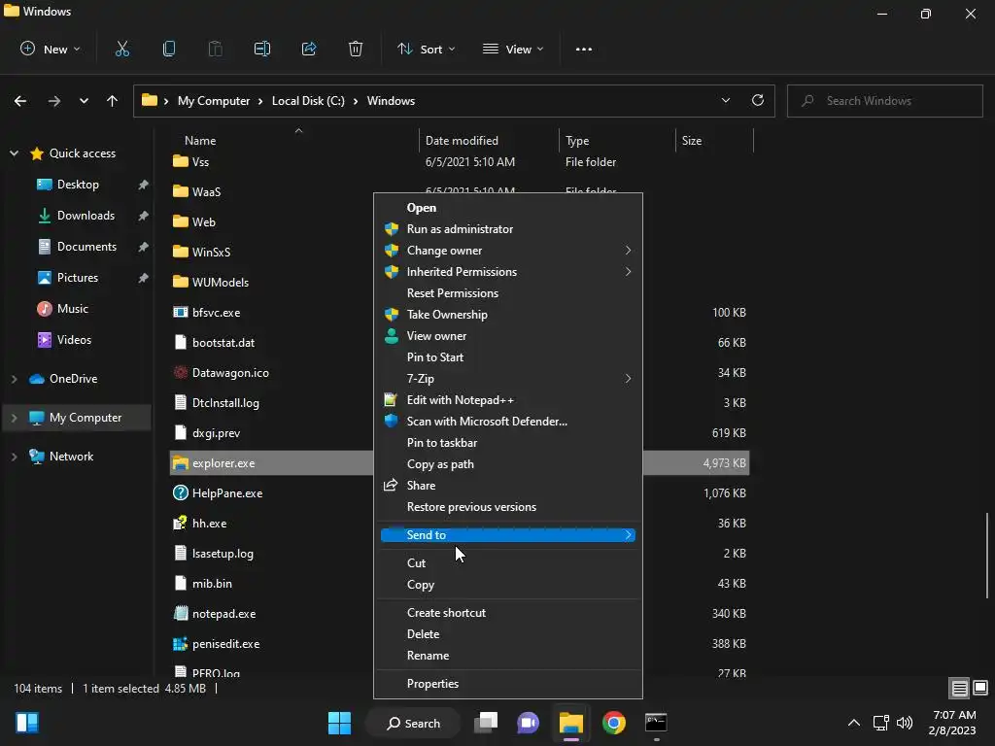
Task: Select Copy as path
Action: [507, 464]
